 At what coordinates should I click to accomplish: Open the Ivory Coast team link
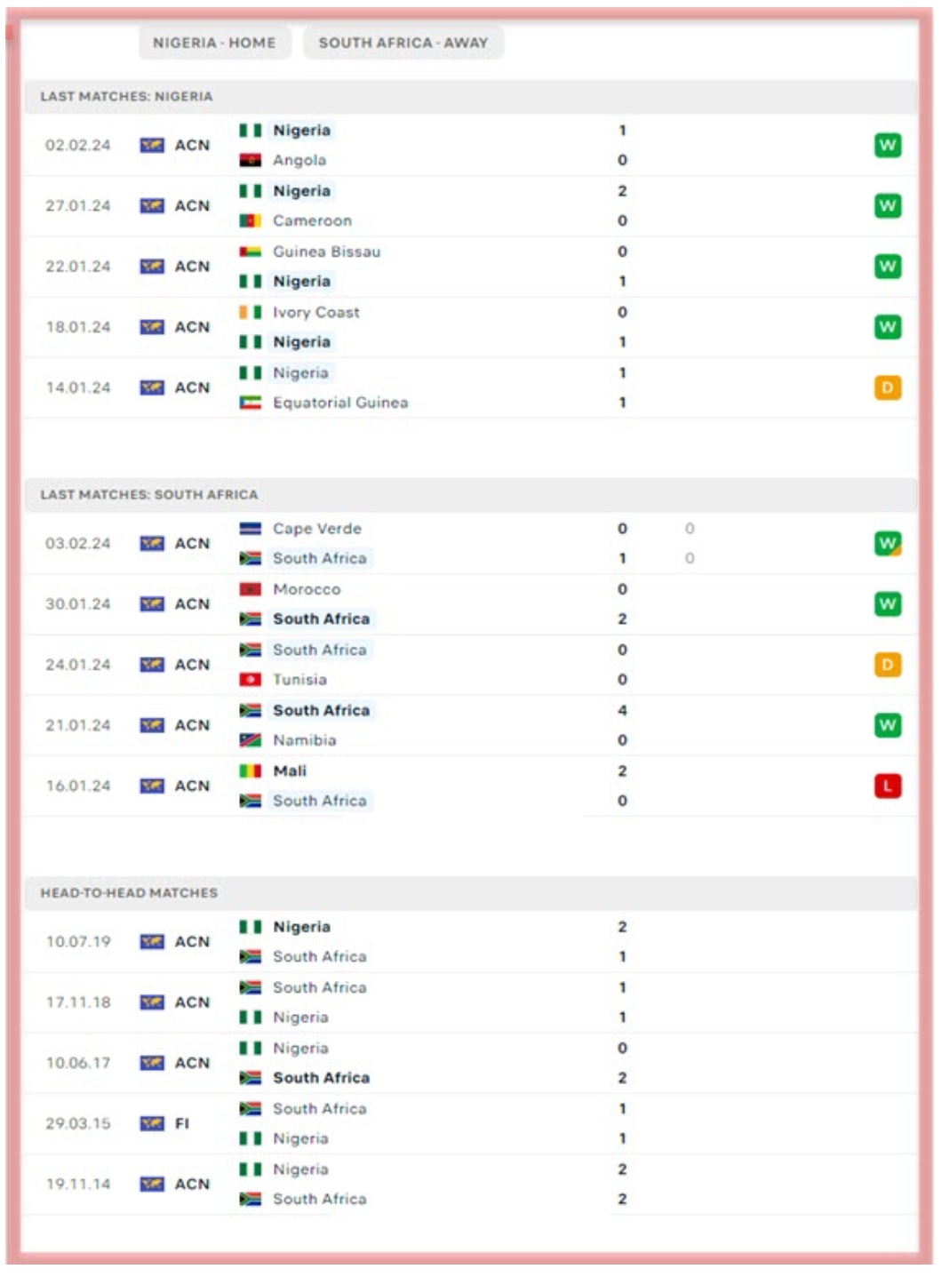pyautogui.click(x=315, y=312)
